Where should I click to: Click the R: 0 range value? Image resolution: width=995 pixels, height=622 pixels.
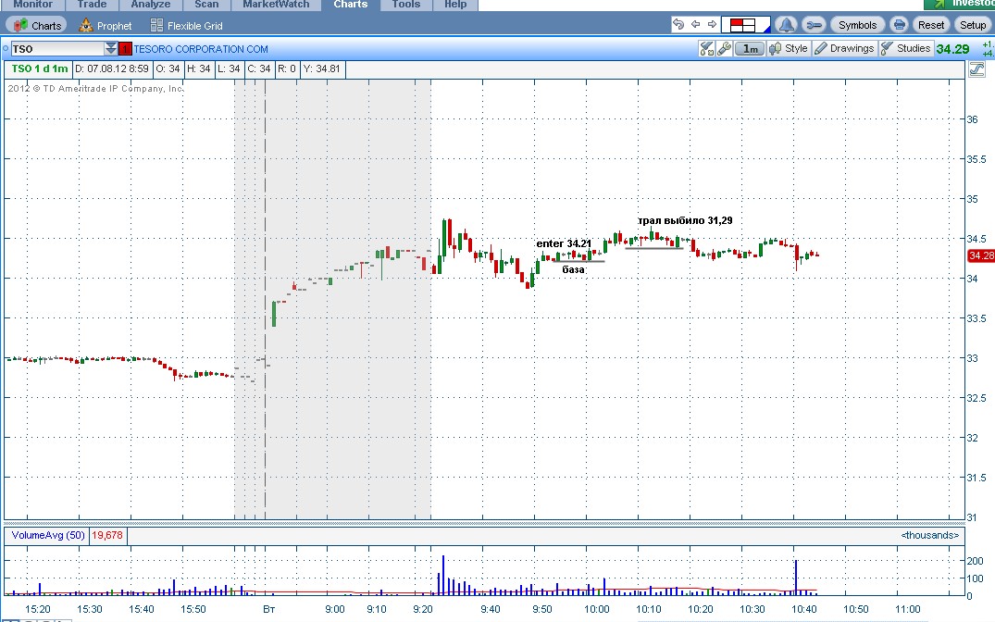pos(287,68)
